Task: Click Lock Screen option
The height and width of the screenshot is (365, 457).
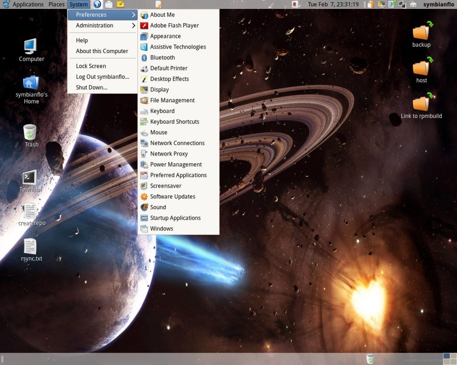Action: pyautogui.click(x=91, y=66)
